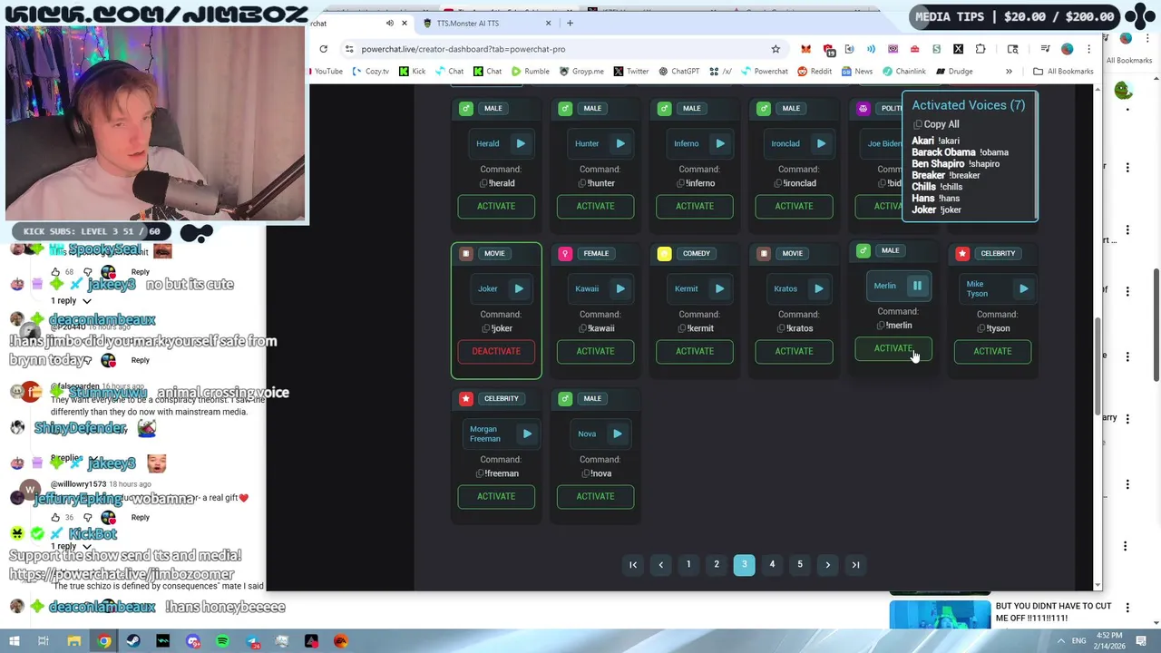This screenshot has width=1161, height=653.
Task: Activate the Kratos voice
Action: pos(794,351)
